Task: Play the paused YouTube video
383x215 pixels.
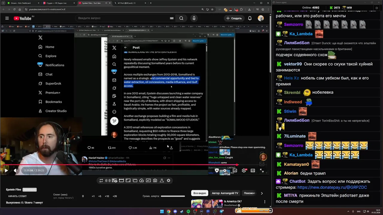Action: (6, 171)
